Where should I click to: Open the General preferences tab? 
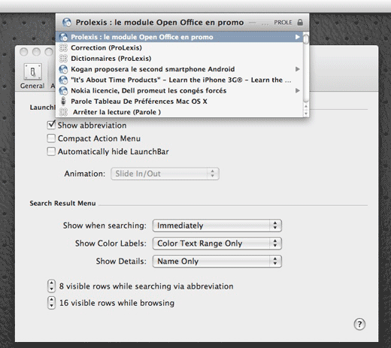[32, 76]
